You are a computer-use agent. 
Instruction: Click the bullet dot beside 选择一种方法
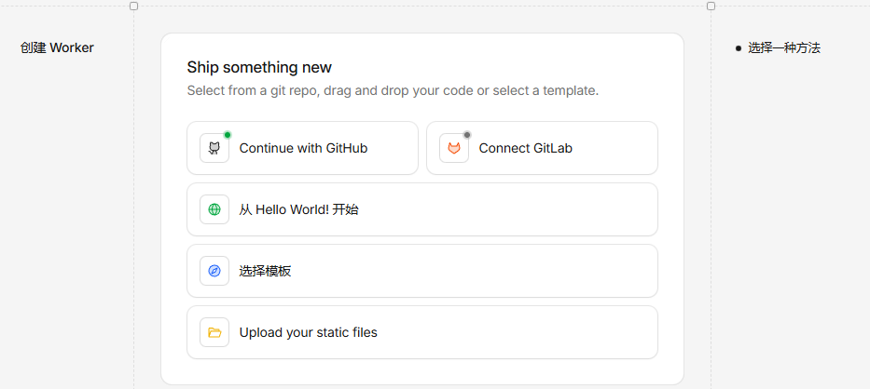click(738, 47)
